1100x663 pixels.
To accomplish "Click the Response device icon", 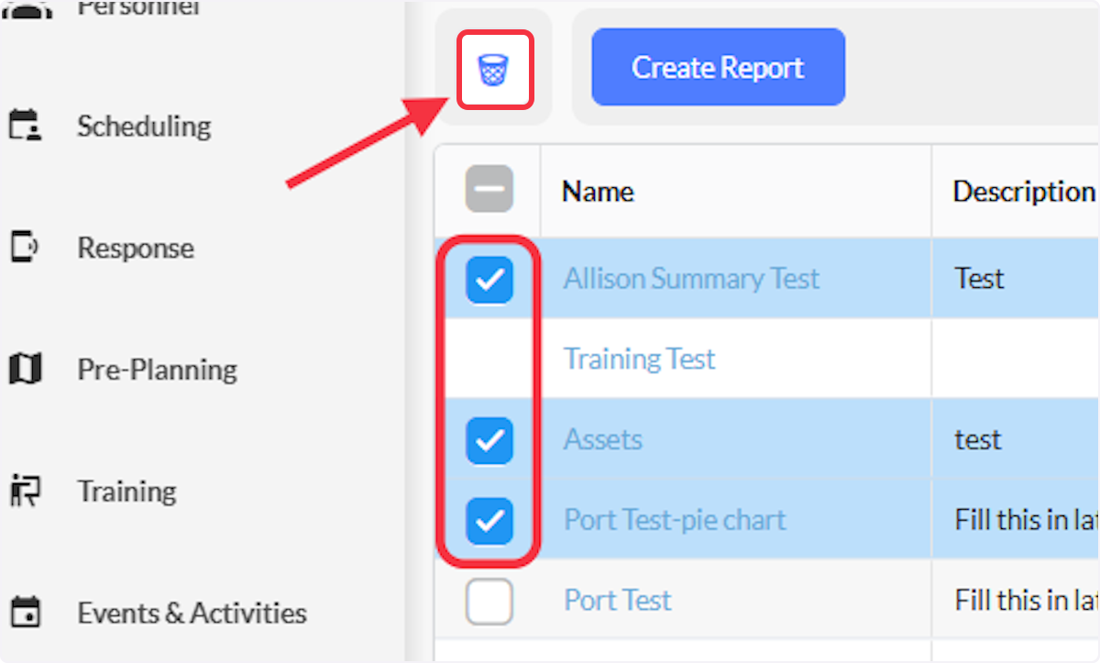I will point(25,248).
